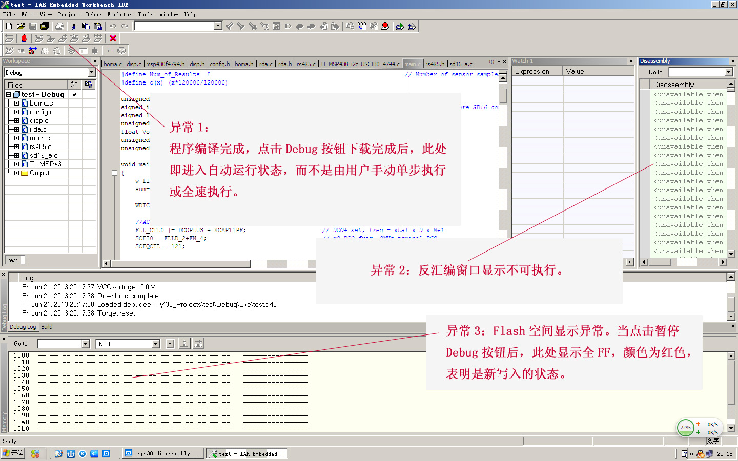The height and width of the screenshot is (461, 738).
Task: Collapse the main function fold marker
Action: pos(114,173)
